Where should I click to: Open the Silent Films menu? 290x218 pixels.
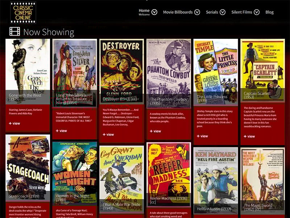click(241, 12)
